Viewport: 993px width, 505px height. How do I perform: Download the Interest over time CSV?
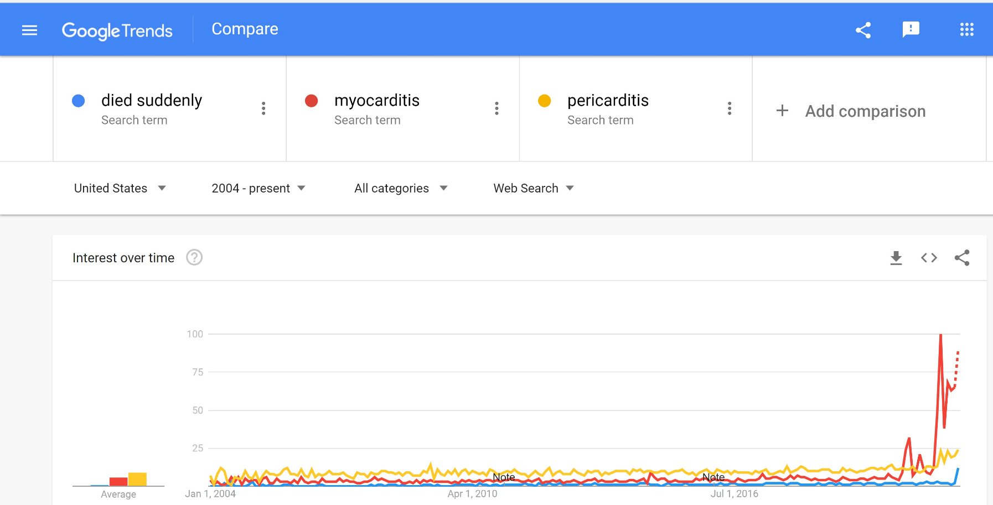click(x=896, y=258)
